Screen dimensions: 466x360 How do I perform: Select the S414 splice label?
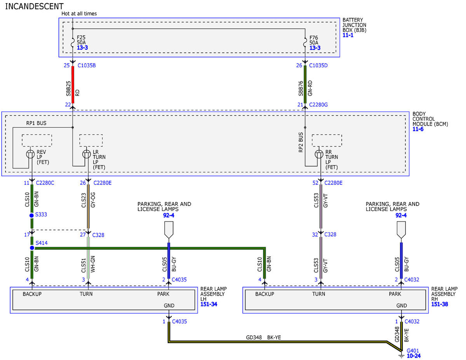point(41,243)
